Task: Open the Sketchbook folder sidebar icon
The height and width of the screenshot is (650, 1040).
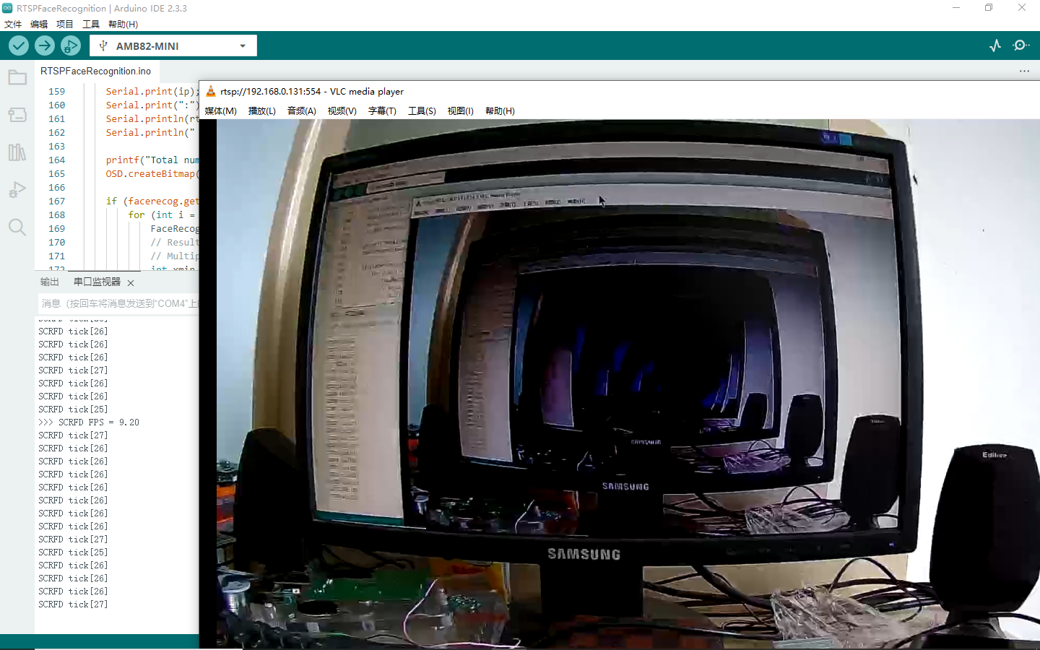Action: (x=17, y=77)
